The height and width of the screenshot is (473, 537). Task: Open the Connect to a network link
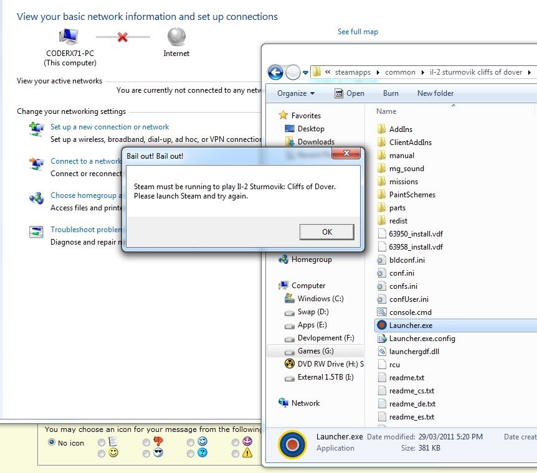[x=86, y=161]
